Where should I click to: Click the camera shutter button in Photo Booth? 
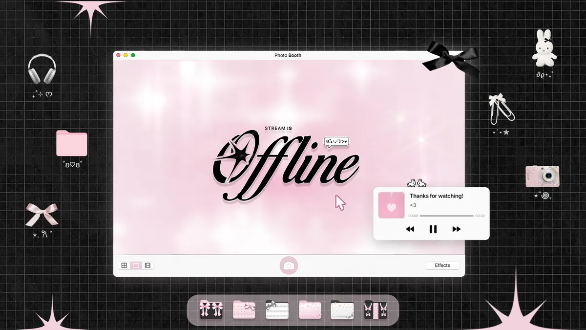[x=289, y=265]
